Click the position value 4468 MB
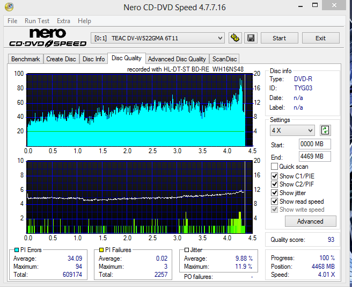352x287 pixels. 323,267
